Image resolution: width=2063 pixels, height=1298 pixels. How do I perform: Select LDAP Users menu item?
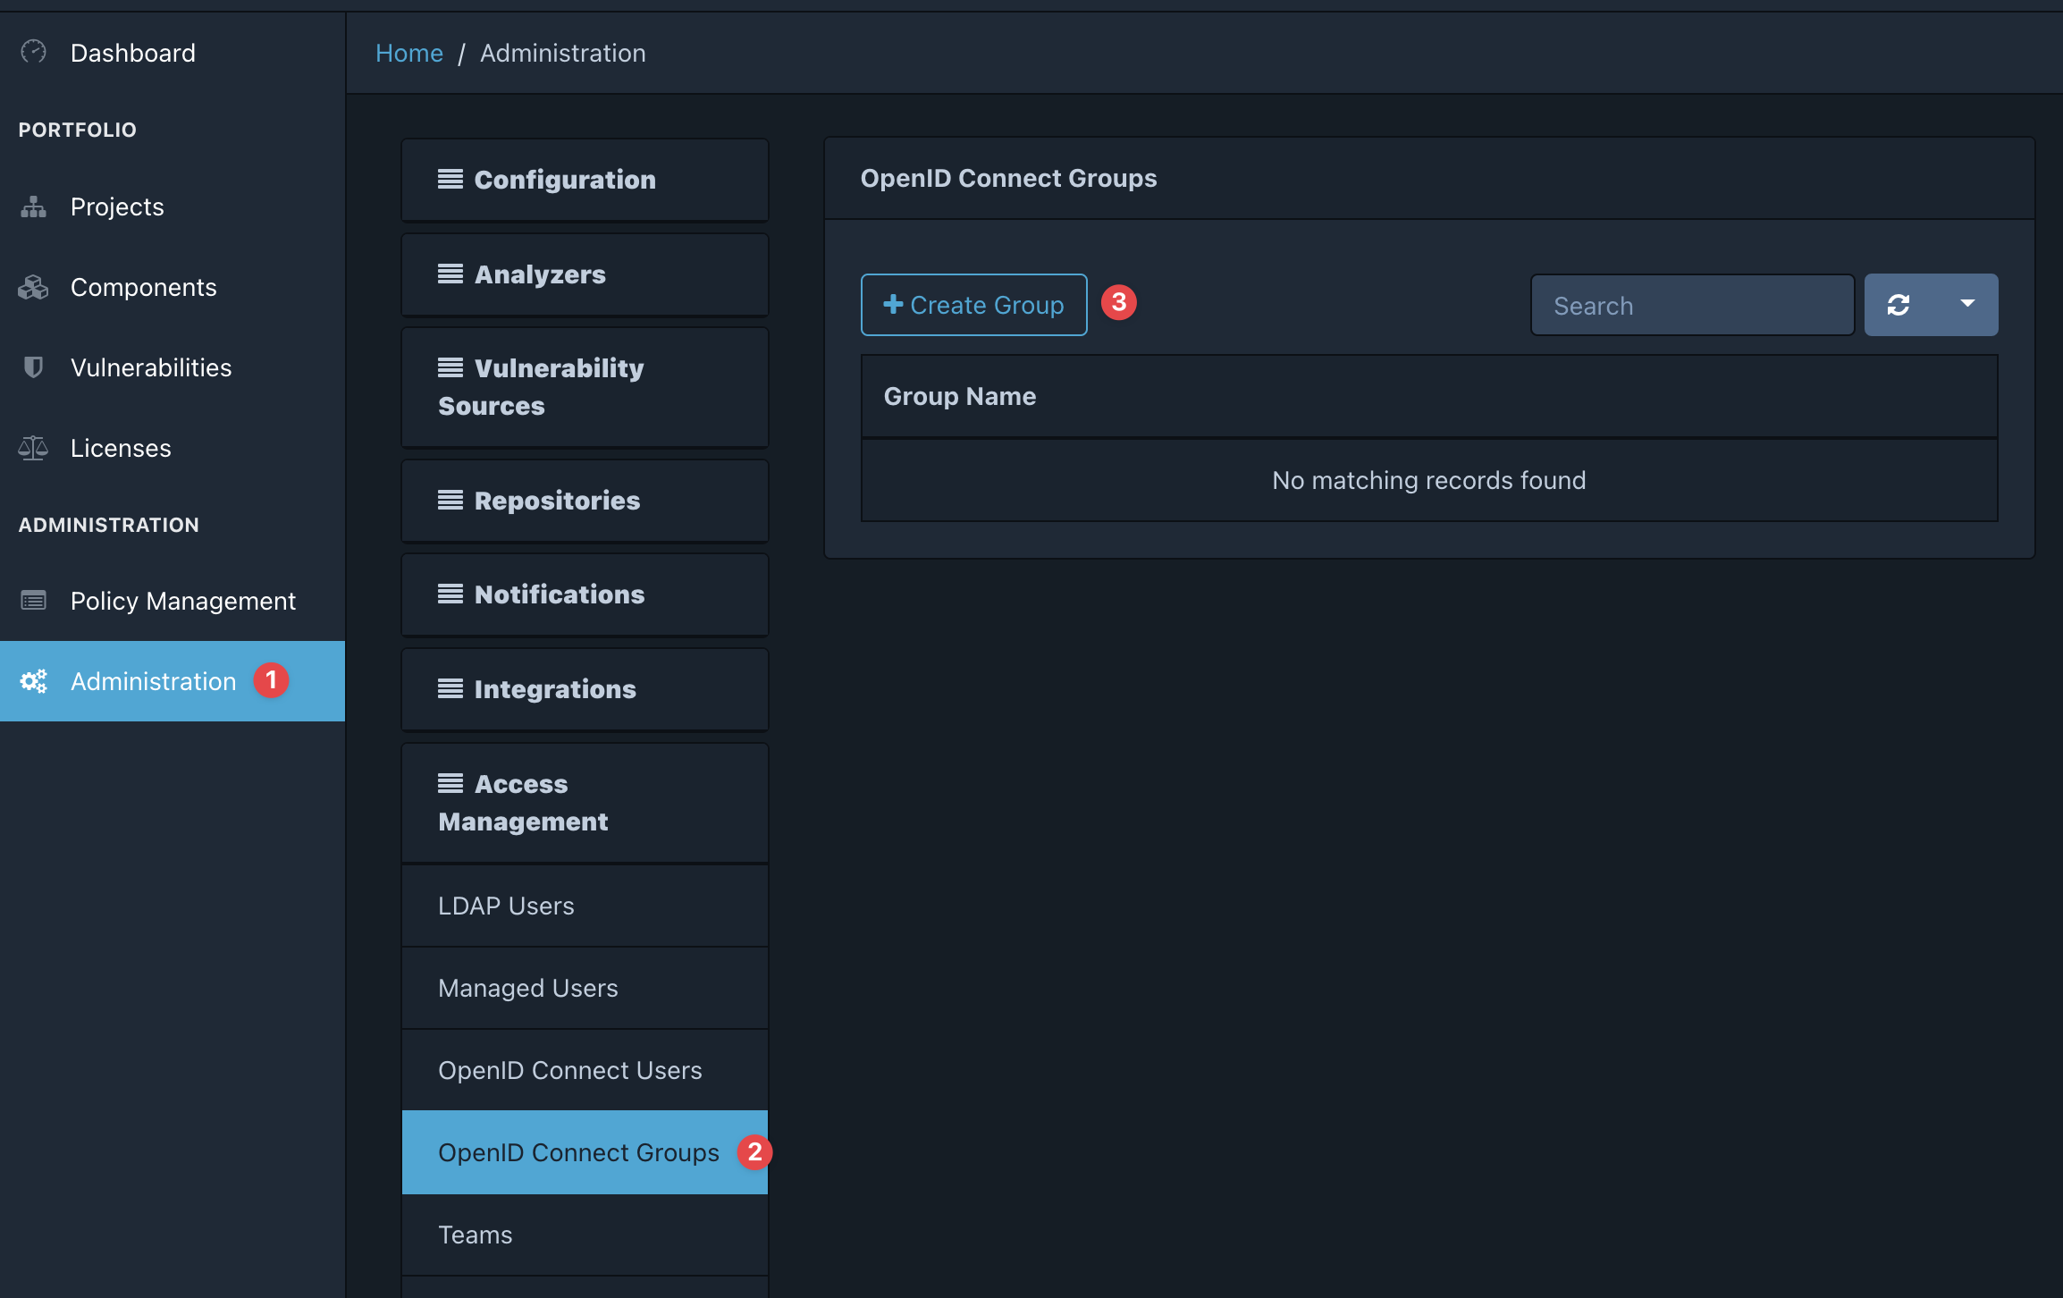pyautogui.click(x=506, y=906)
